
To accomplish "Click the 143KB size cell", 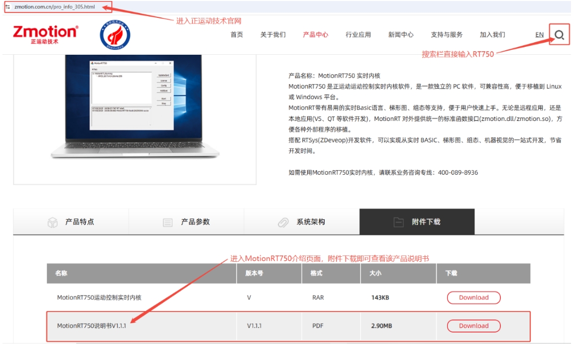I will pos(380,298).
